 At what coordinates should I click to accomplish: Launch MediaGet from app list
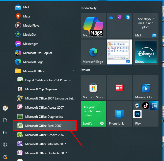click(x=45, y=34)
